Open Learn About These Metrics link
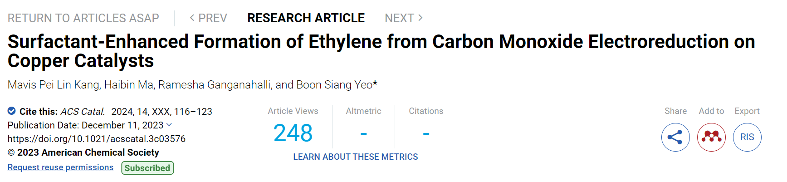The height and width of the screenshot is (182, 787). click(x=356, y=157)
